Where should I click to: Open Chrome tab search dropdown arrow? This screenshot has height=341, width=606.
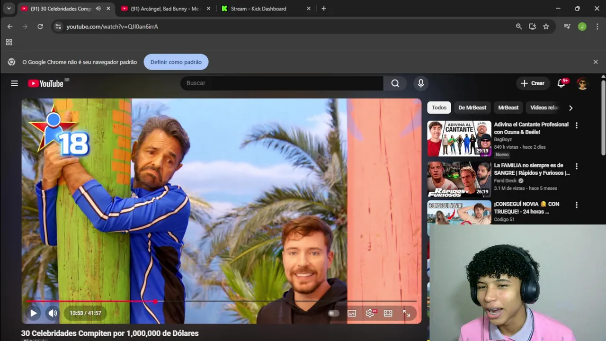click(9, 9)
